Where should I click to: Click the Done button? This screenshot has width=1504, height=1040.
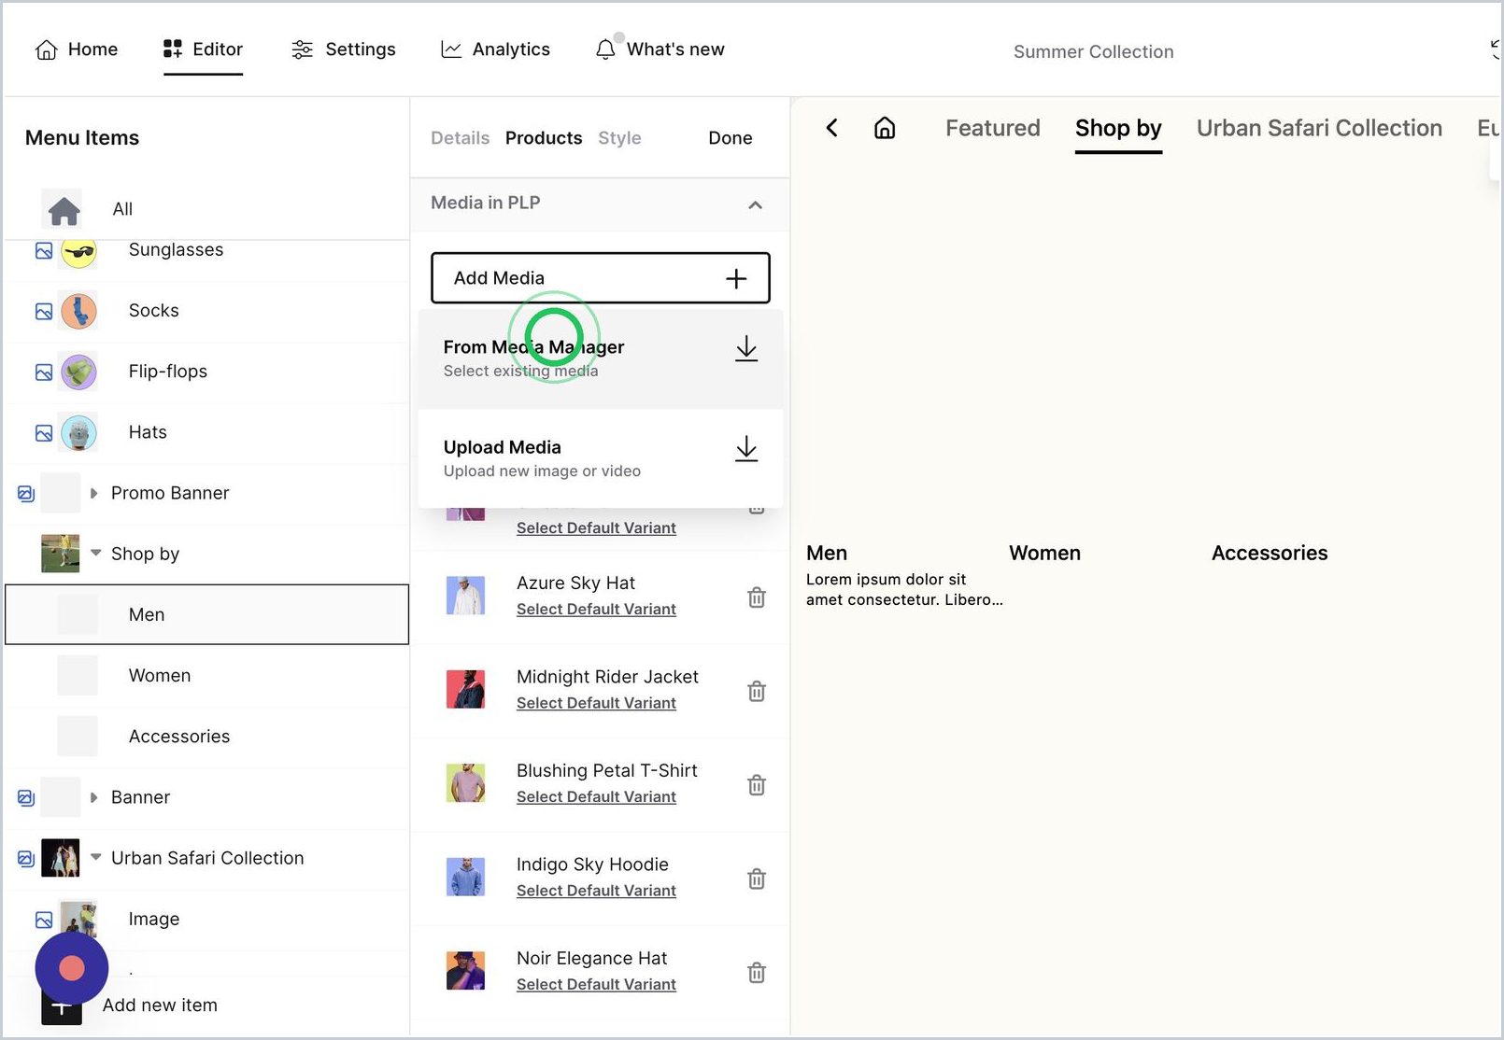(730, 138)
